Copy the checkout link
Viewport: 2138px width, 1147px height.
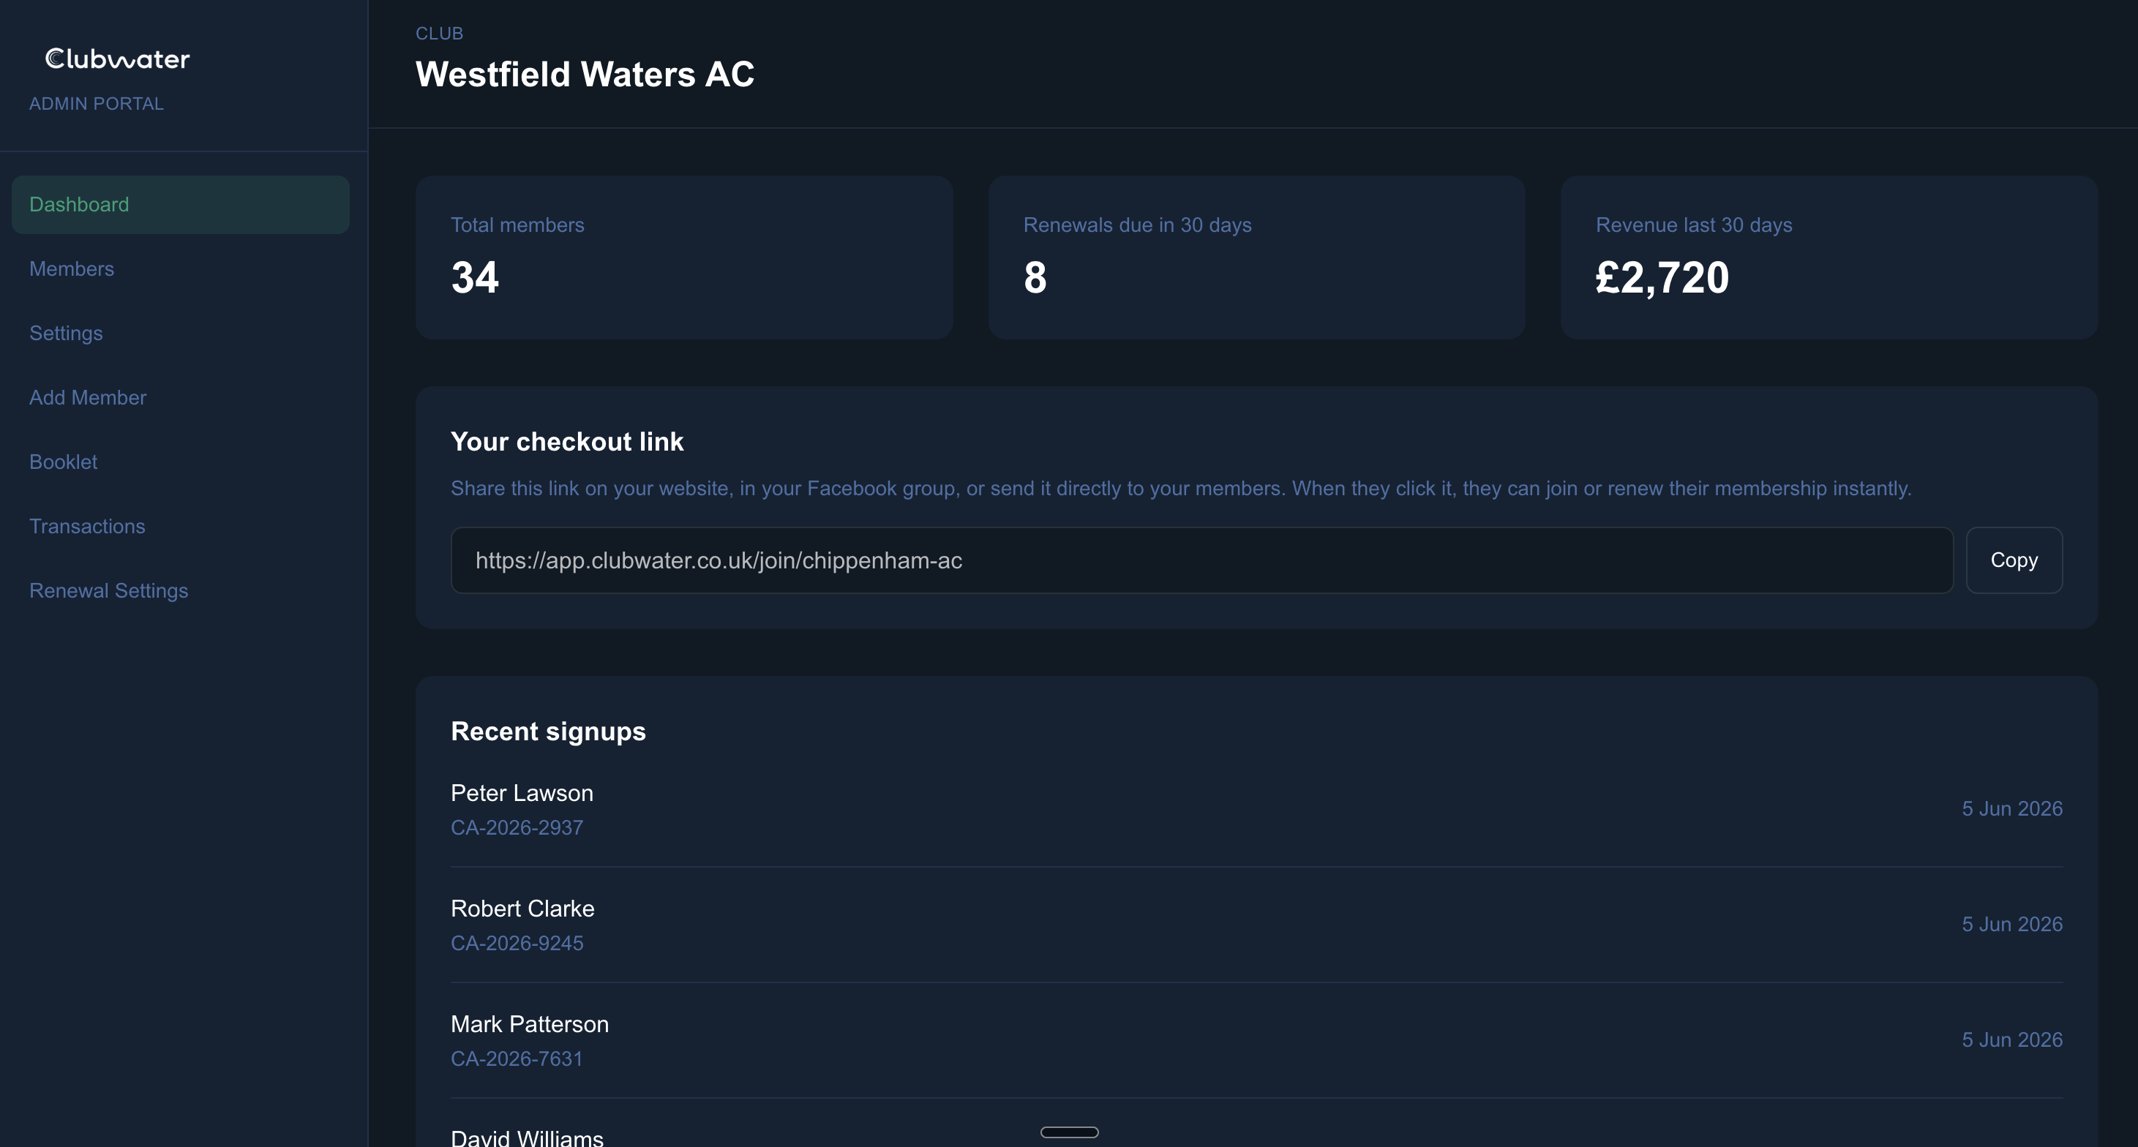(2014, 560)
